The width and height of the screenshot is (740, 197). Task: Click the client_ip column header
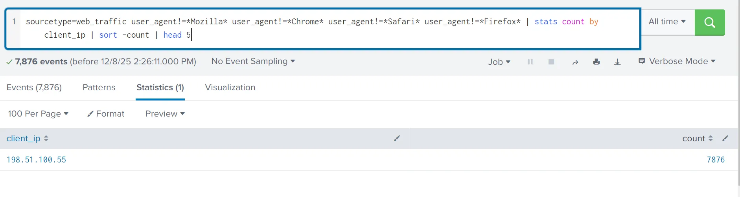[24, 139]
